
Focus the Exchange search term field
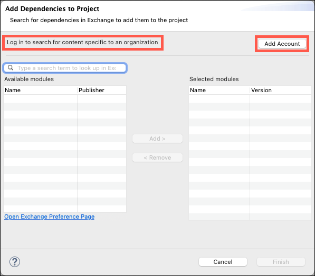click(65, 68)
